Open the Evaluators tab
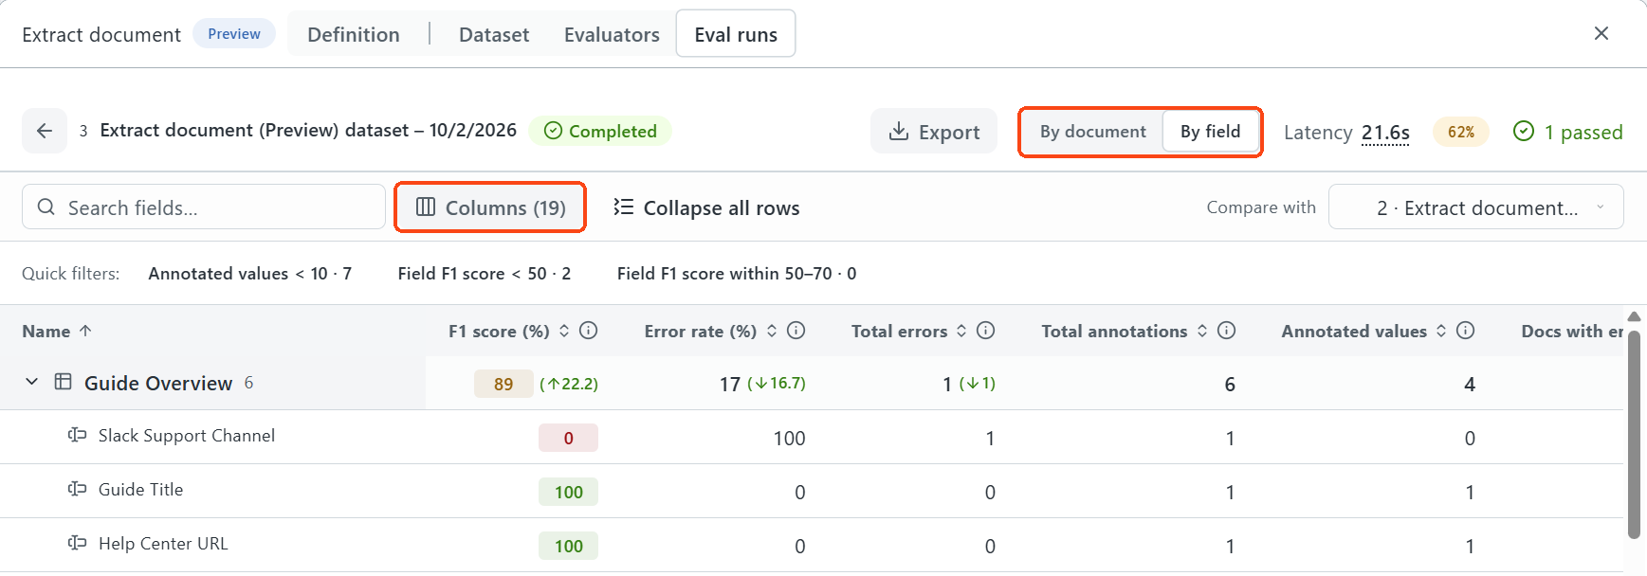The image size is (1647, 576). click(x=612, y=34)
